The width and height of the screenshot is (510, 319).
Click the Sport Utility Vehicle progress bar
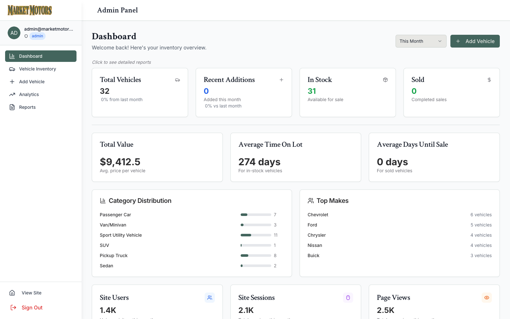tap(256, 235)
